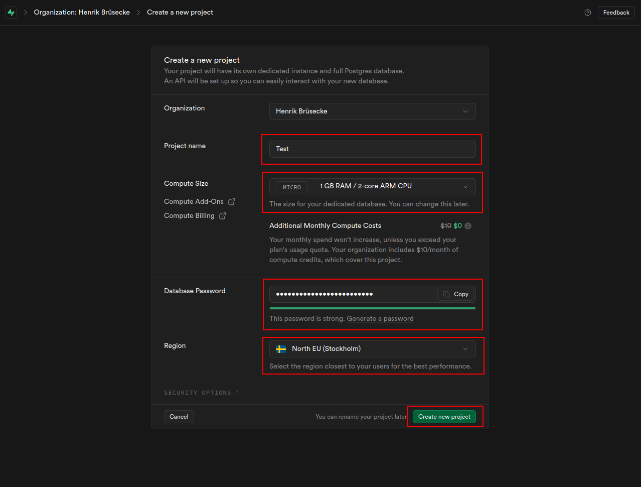Open the help question-mark icon
Image resolution: width=641 pixels, height=487 pixels.
[588, 13]
